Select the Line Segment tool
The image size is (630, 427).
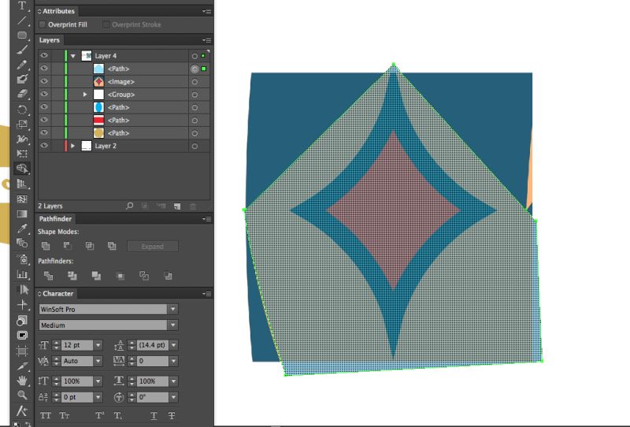point(22,20)
